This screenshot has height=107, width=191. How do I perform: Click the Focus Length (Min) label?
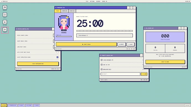coord(22,35)
